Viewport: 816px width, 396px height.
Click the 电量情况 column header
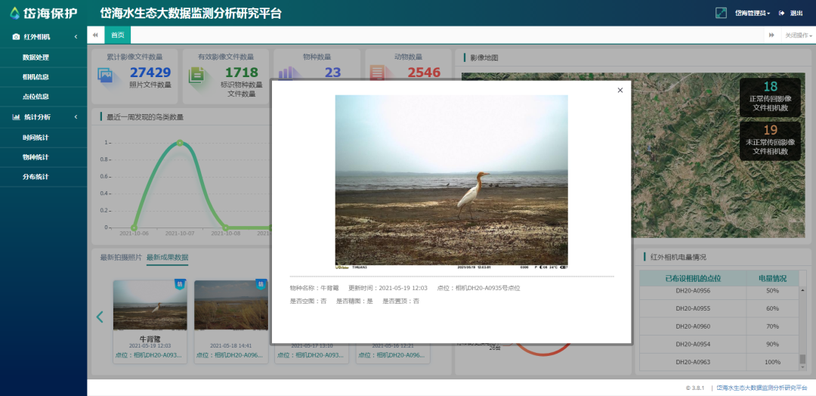pyautogui.click(x=772, y=278)
